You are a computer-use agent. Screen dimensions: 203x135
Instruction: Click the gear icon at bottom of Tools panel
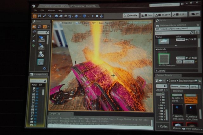44,68
